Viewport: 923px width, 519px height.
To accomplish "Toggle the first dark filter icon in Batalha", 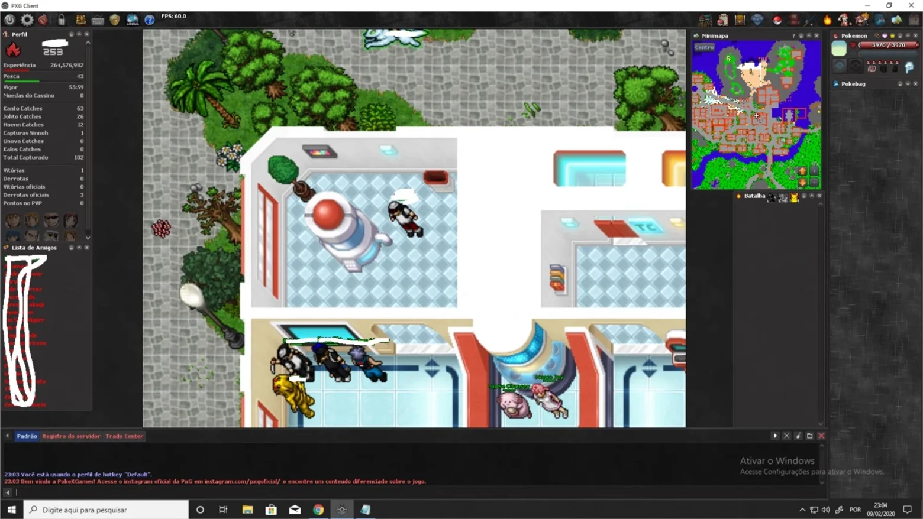I will tap(772, 197).
